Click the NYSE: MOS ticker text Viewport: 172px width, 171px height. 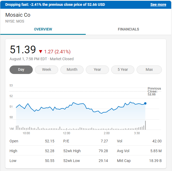15,21
